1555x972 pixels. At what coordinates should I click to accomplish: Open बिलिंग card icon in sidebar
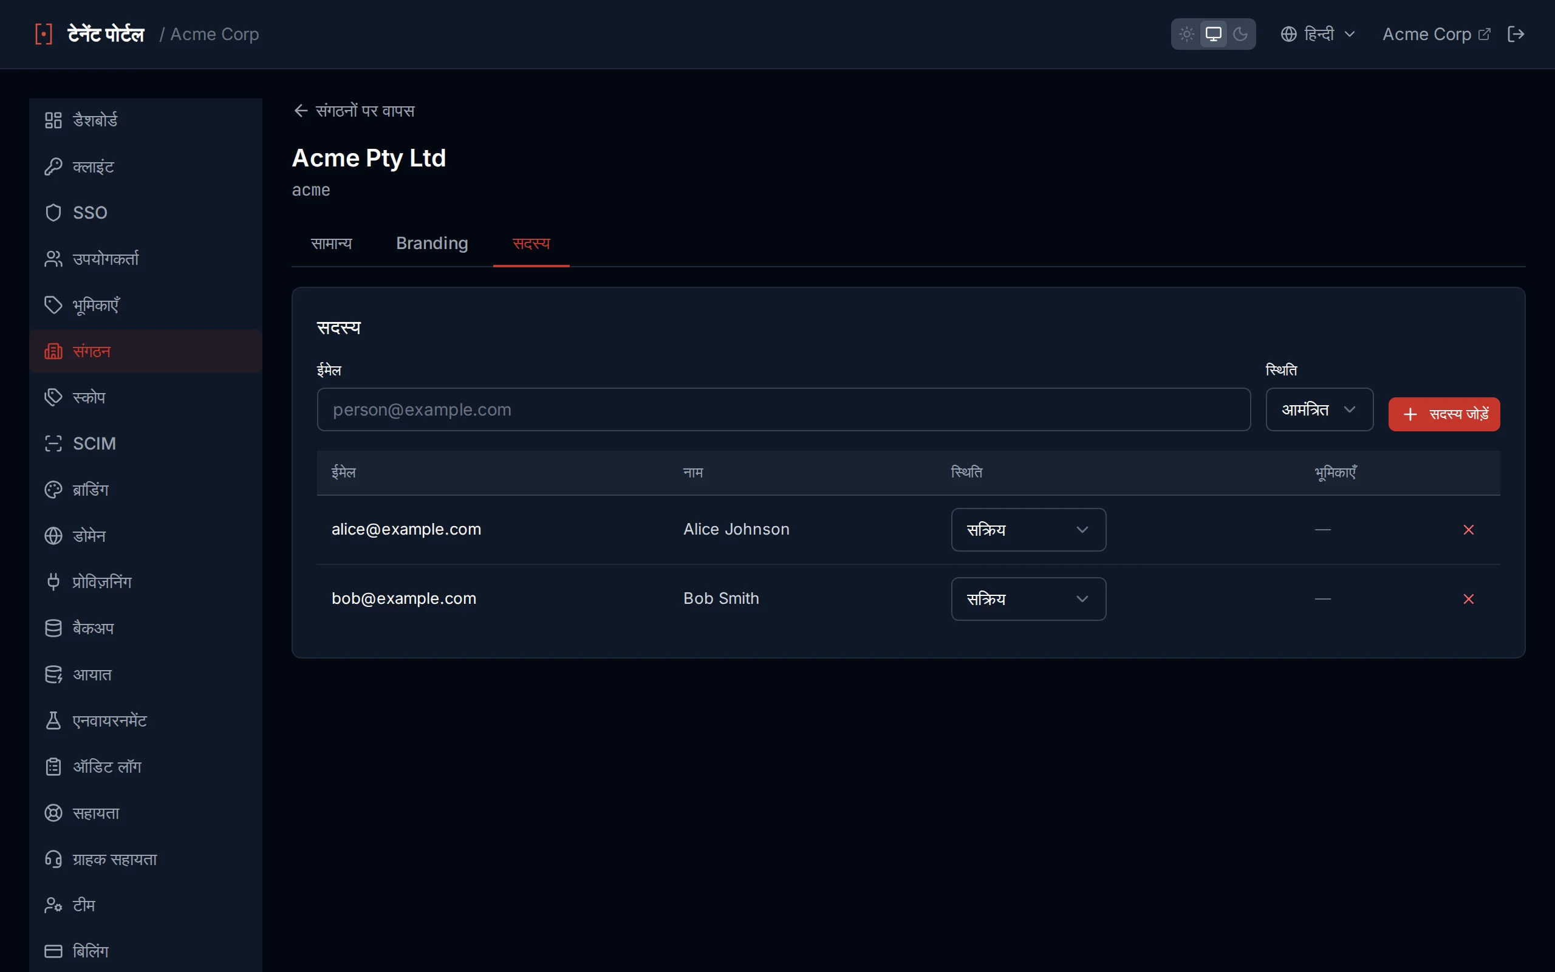[x=53, y=951]
